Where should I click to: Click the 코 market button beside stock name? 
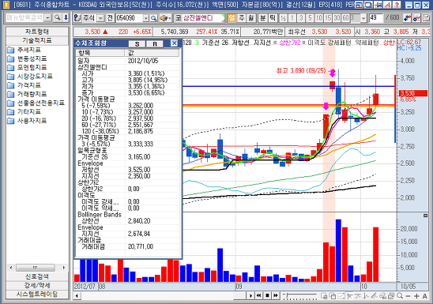(x=178, y=18)
